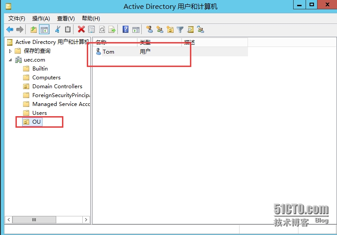
Task: Click the add-to-group icon at toolbar end
Action: pos(201,29)
